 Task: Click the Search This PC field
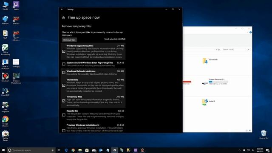tap(236, 50)
